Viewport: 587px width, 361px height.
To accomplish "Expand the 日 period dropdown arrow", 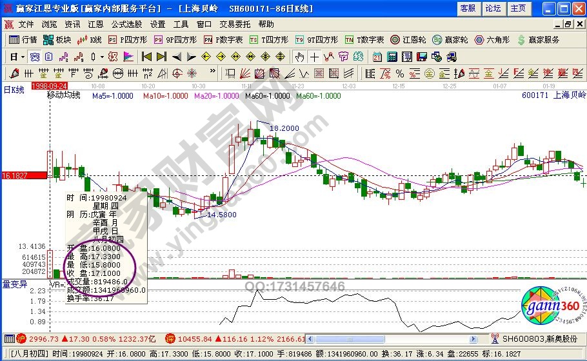I will [23, 56].
